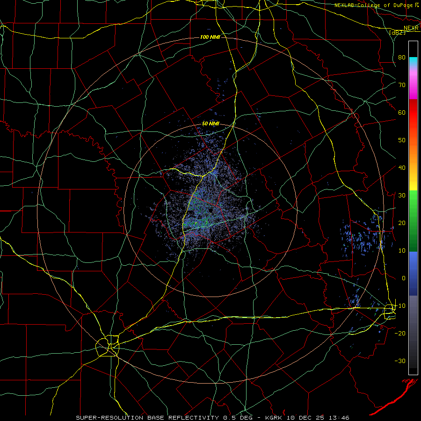
Task: Click the blue segment of the color bar
Action: click(413, 274)
